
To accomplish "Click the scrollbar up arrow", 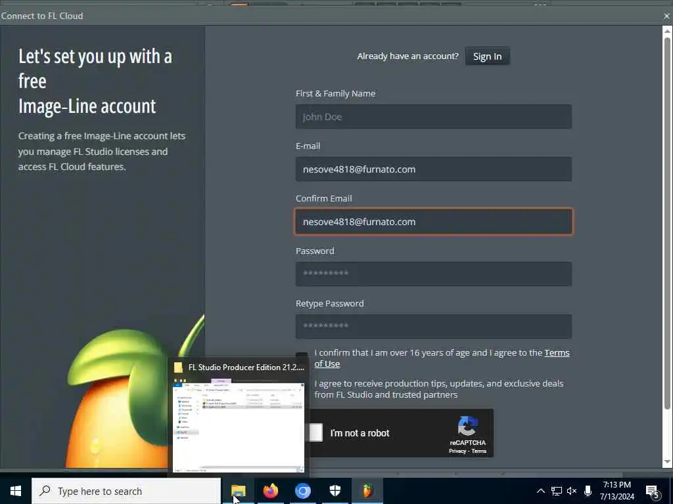I will [667, 31].
